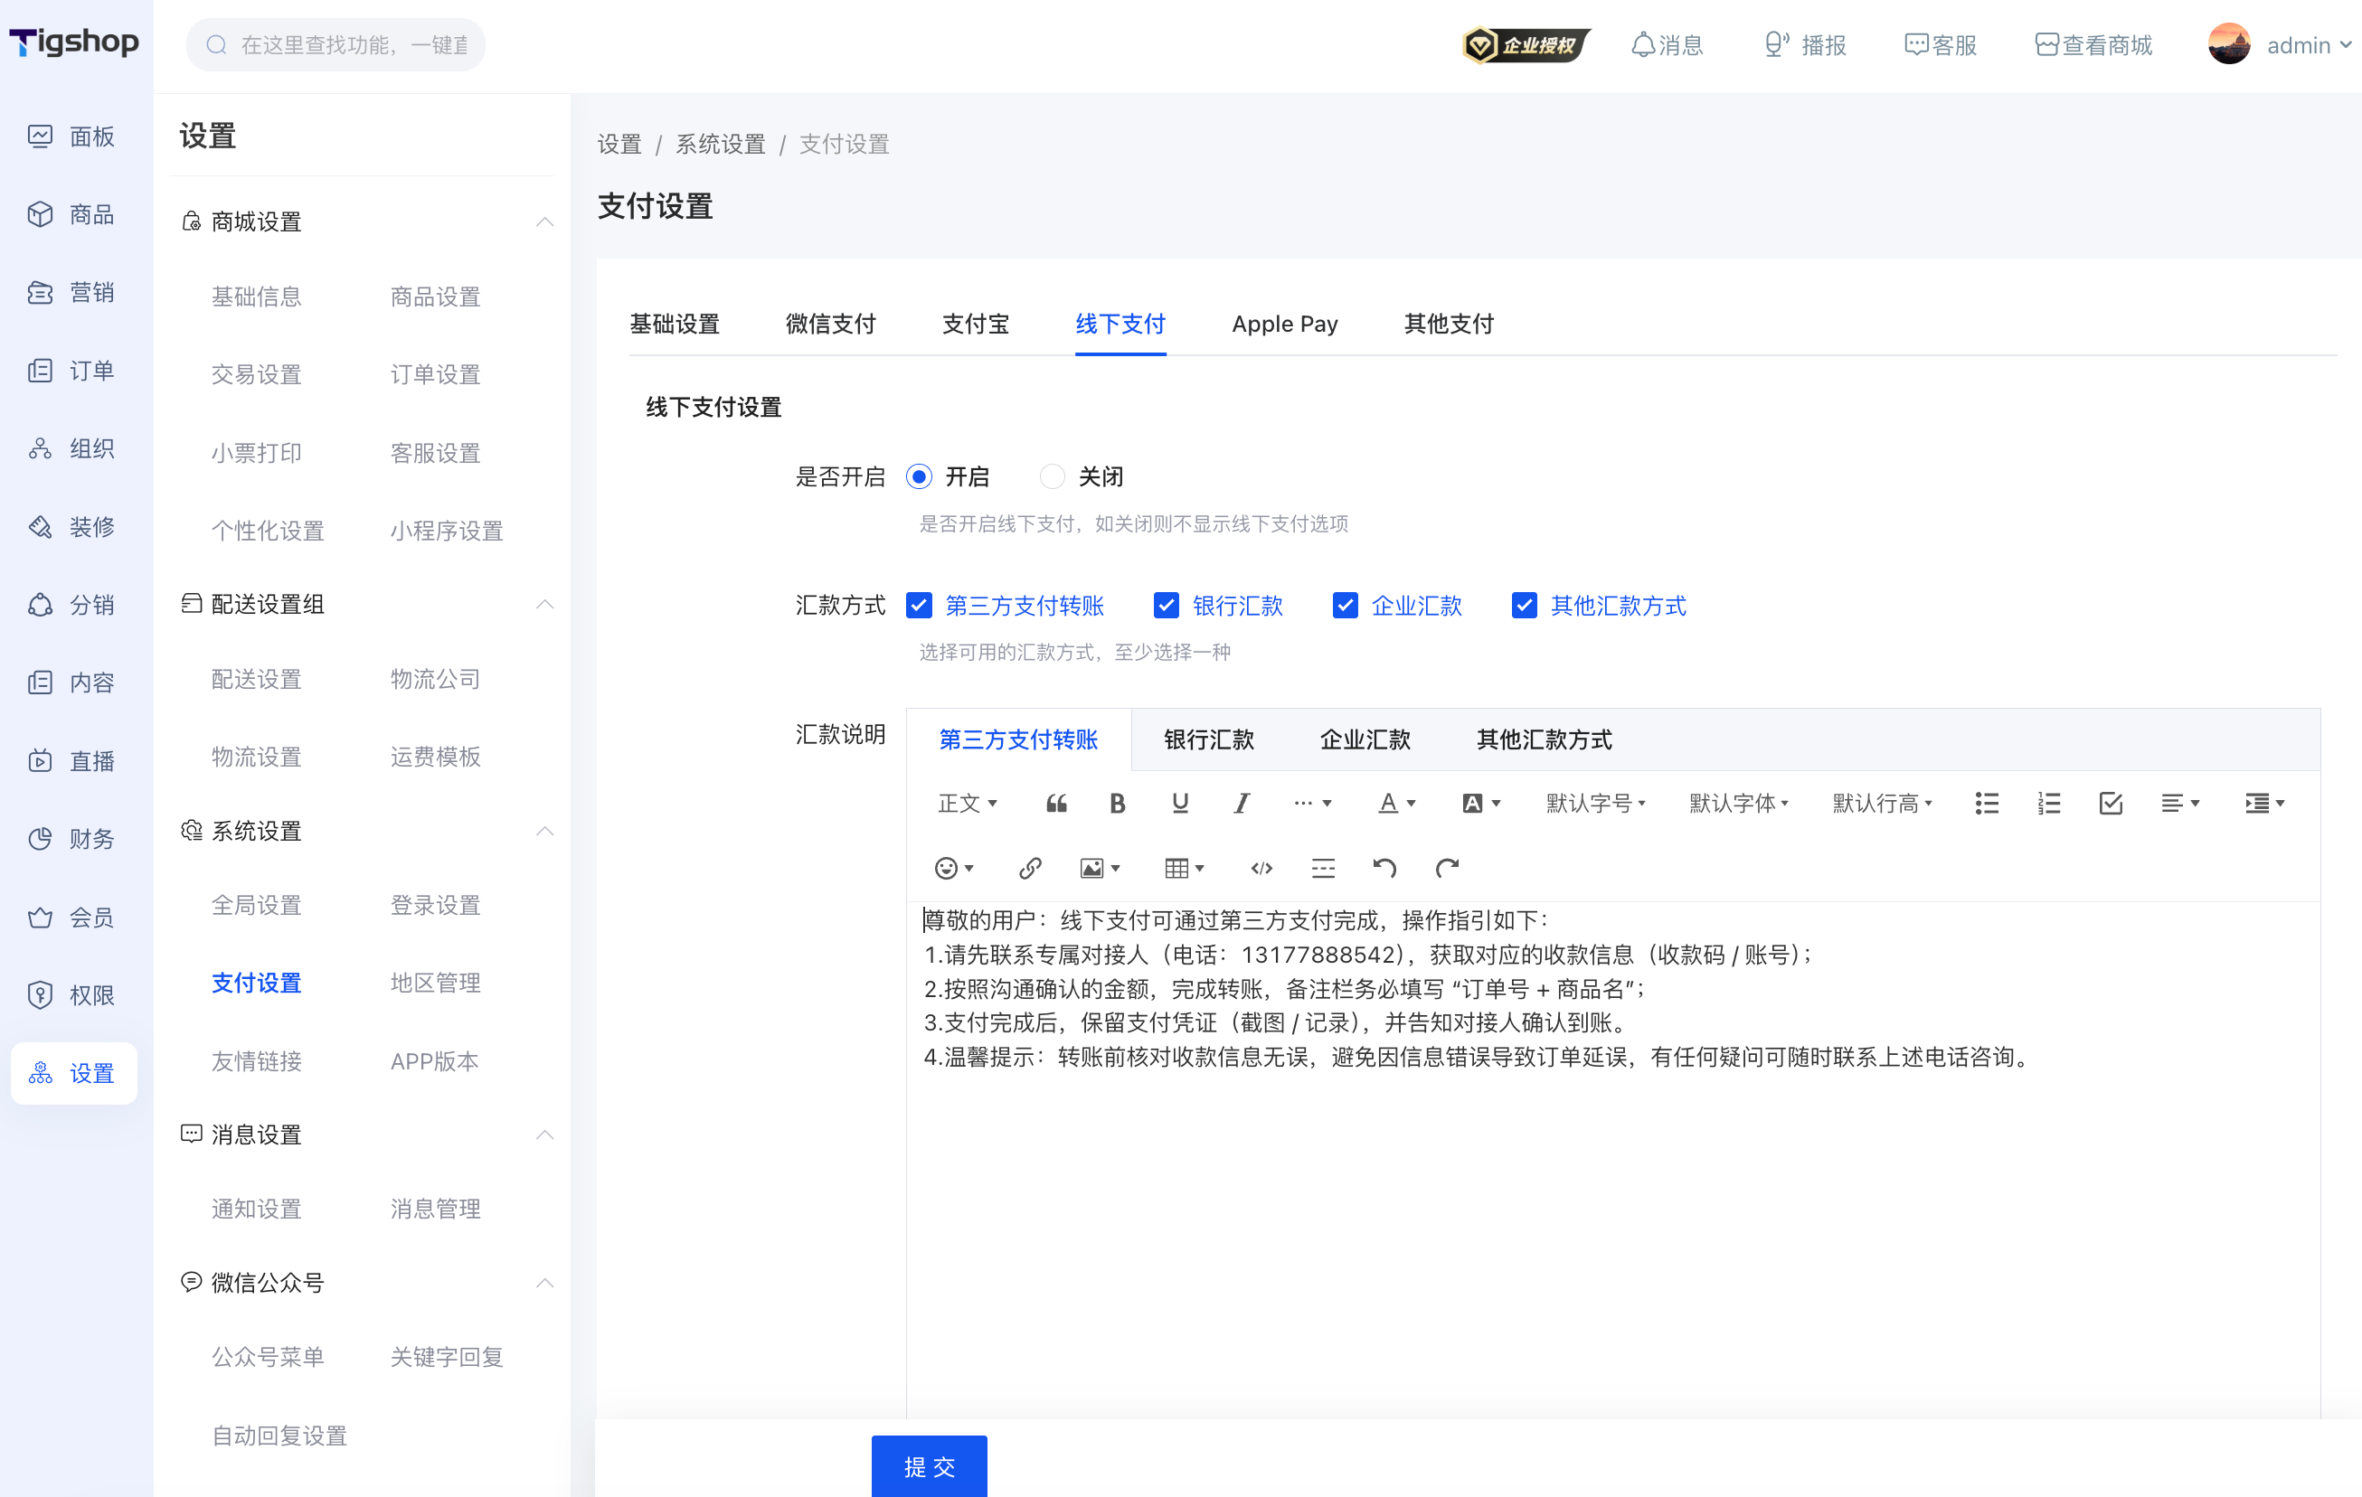
Task: Uncheck 第三方支付转账 checkbox
Action: (918, 606)
